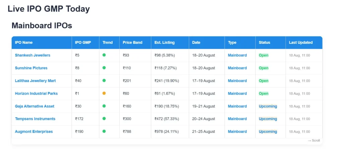Click the green trend dot for Lalithaa Jewellery Mart
This screenshot has width=343, height=149.
click(x=104, y=80)
